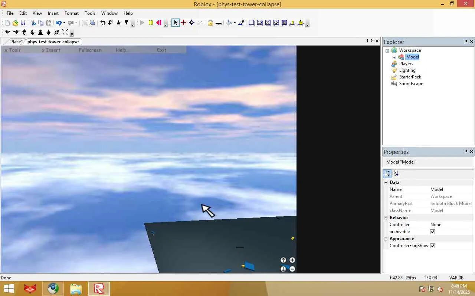Select the red Move tool
Viewport: 475px width, 296px height.
coord(184,23)
